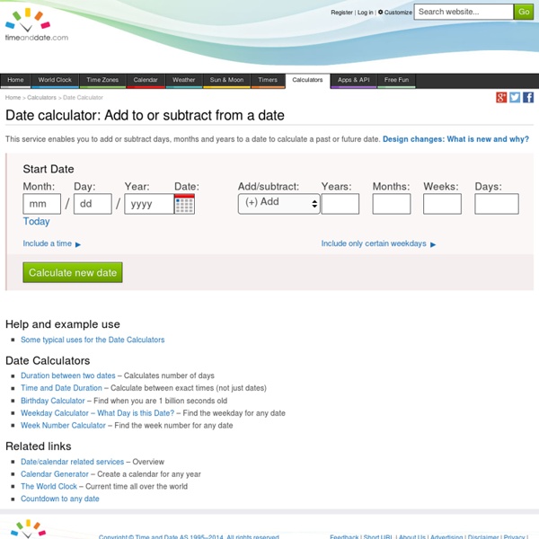Set start date with Today link
This screenshot has height=539, width=539.
37,221
